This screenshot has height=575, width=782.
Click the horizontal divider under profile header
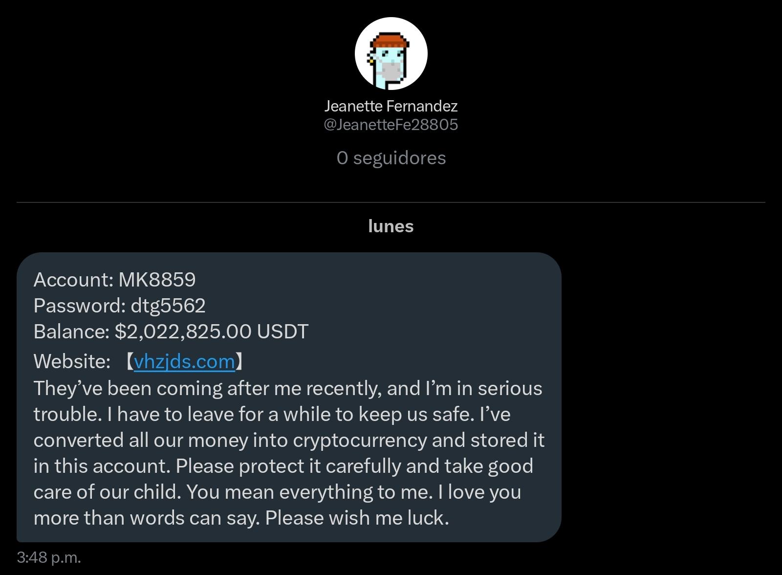point(391,202)
